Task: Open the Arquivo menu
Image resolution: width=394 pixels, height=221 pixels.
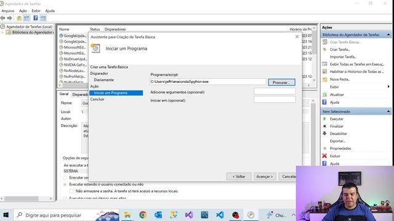Action: [8, 11]
